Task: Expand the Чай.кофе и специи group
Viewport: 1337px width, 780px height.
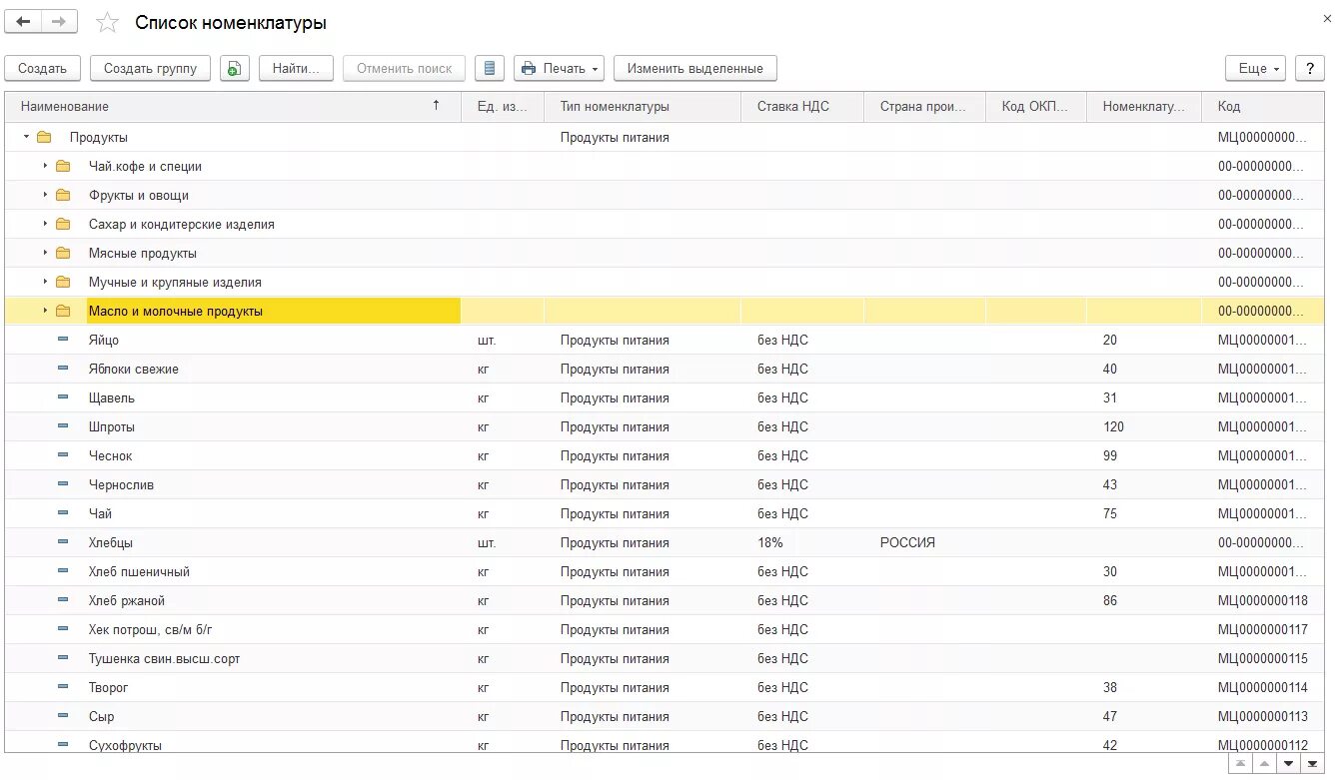Action: (45, 166)
